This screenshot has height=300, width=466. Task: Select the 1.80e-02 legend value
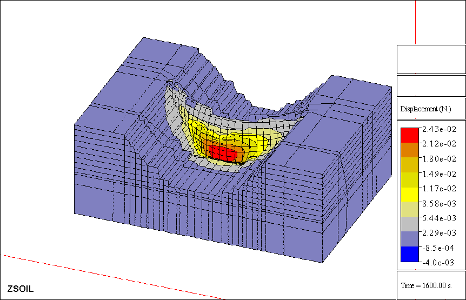pyautogui.click(x=440, y=159)
